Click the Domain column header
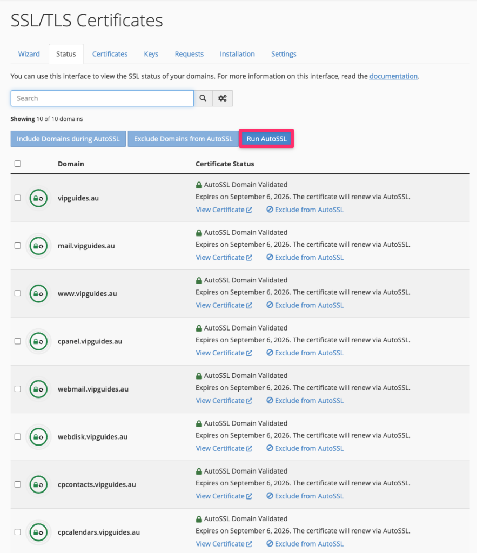The height and width of the screenshot is (553, 477). coord(71,164)
